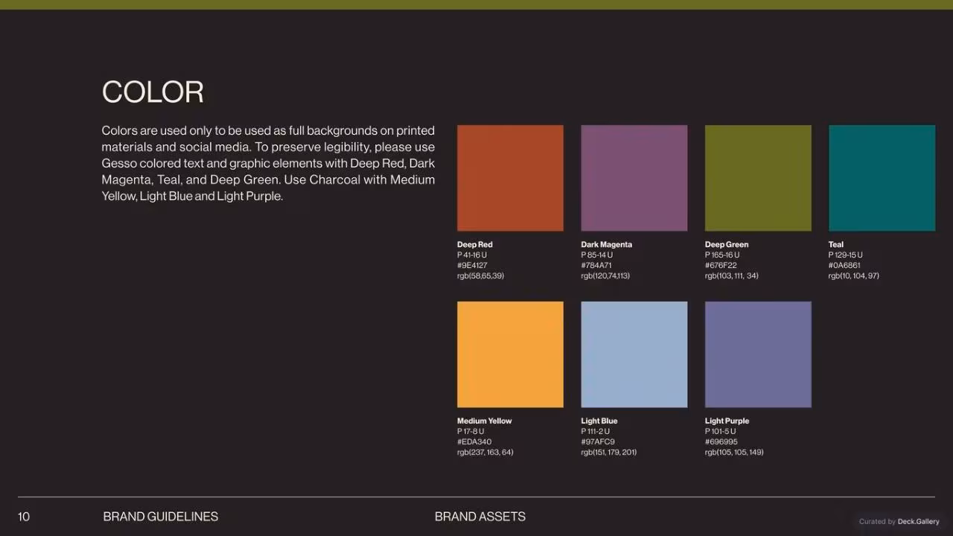This screenshot has height=536, width=953.
Task: Select Pantone code P 129-15 U
Action: [x=846, y=255]
